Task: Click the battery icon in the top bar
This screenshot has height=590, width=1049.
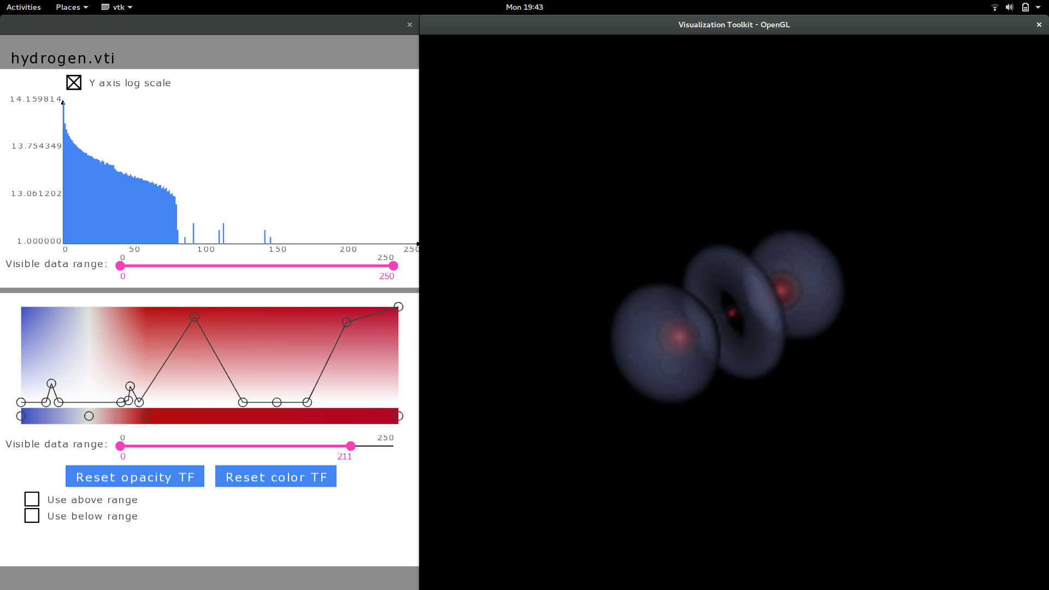Action: pyautogui.click(x=1026, y=7)
